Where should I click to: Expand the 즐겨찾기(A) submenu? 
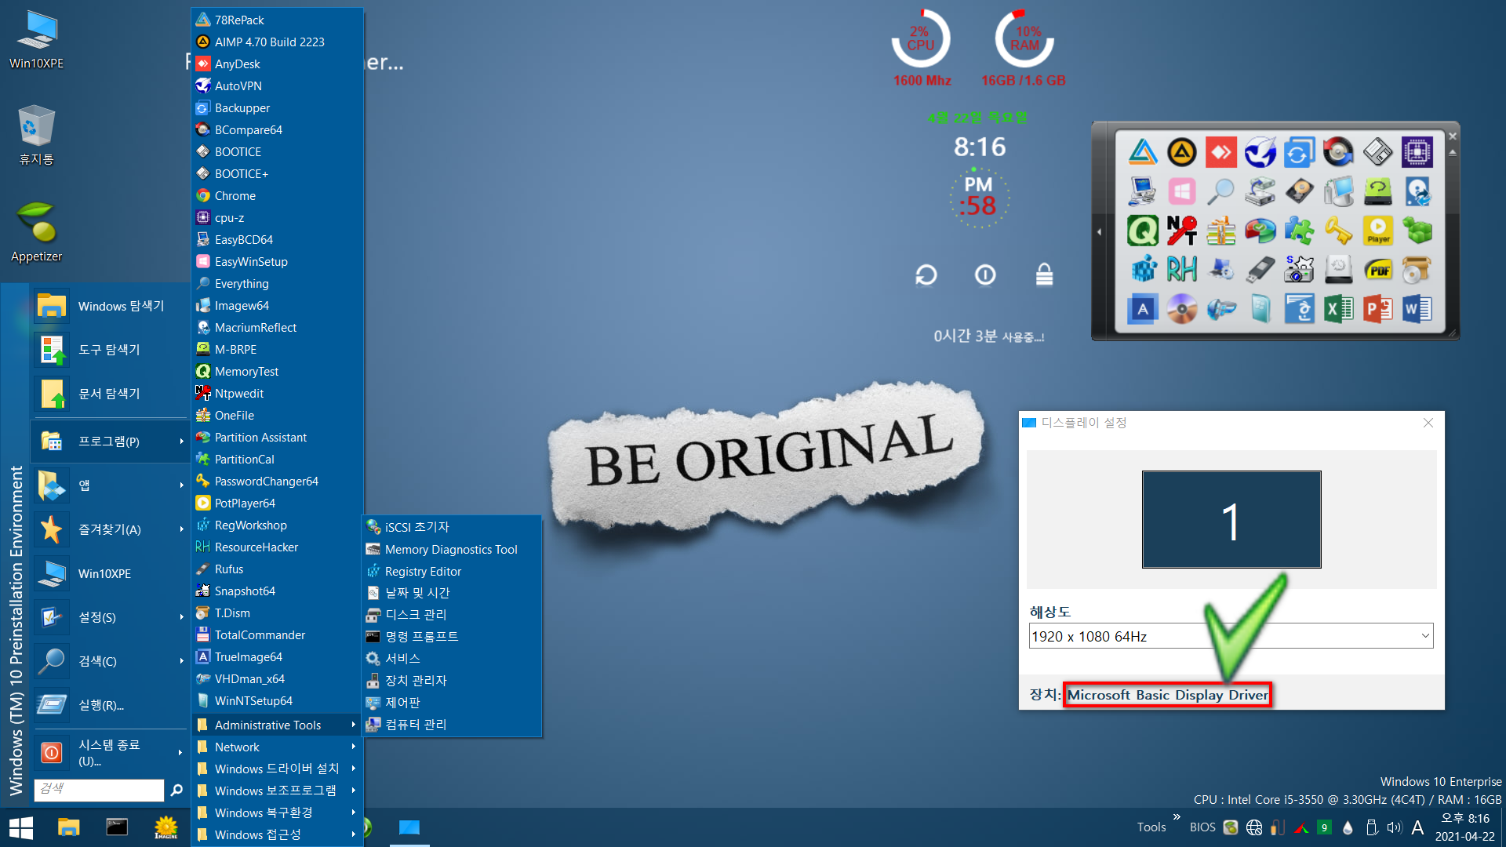click(x=111, y=529)
